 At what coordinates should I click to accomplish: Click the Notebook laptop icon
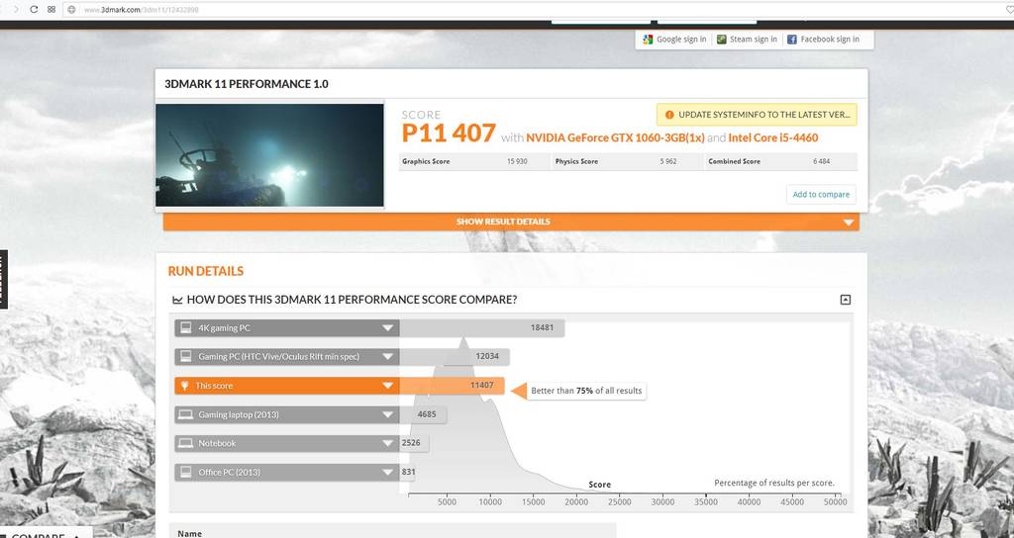[185, 443]
